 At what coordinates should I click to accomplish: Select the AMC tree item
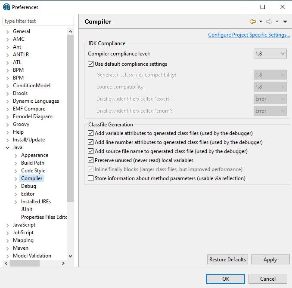coord(19,39)
